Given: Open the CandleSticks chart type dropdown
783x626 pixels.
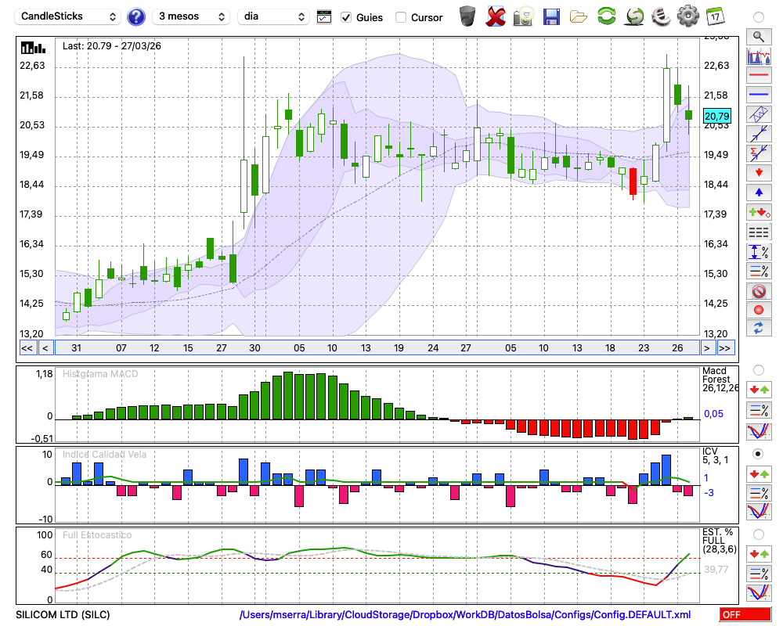Looking at the screenshot, I should click(x=69, y=16).
